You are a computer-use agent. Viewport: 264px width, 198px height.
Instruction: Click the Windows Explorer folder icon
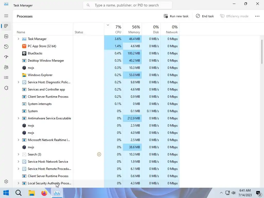24,75
